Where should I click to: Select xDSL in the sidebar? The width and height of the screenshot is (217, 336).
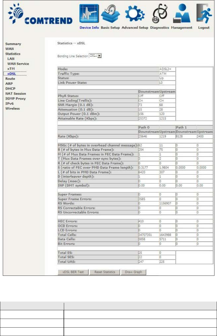click(11, 74)
